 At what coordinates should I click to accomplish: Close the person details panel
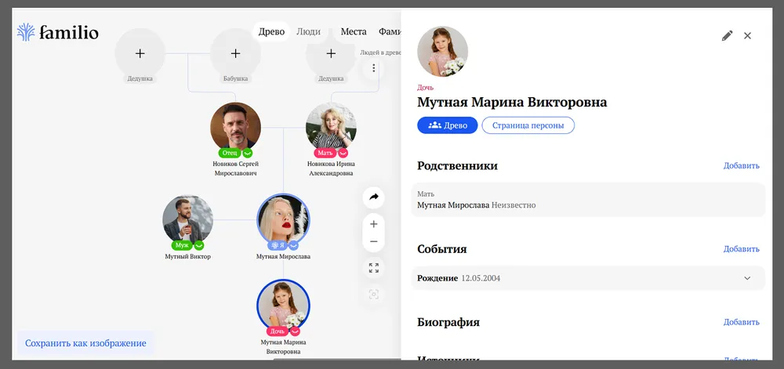click(x=747, y=36)
